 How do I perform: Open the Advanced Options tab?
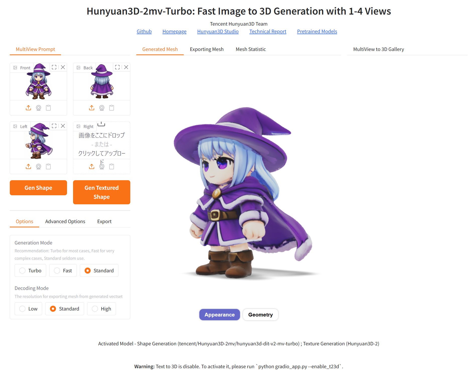(x=65, y=221)
